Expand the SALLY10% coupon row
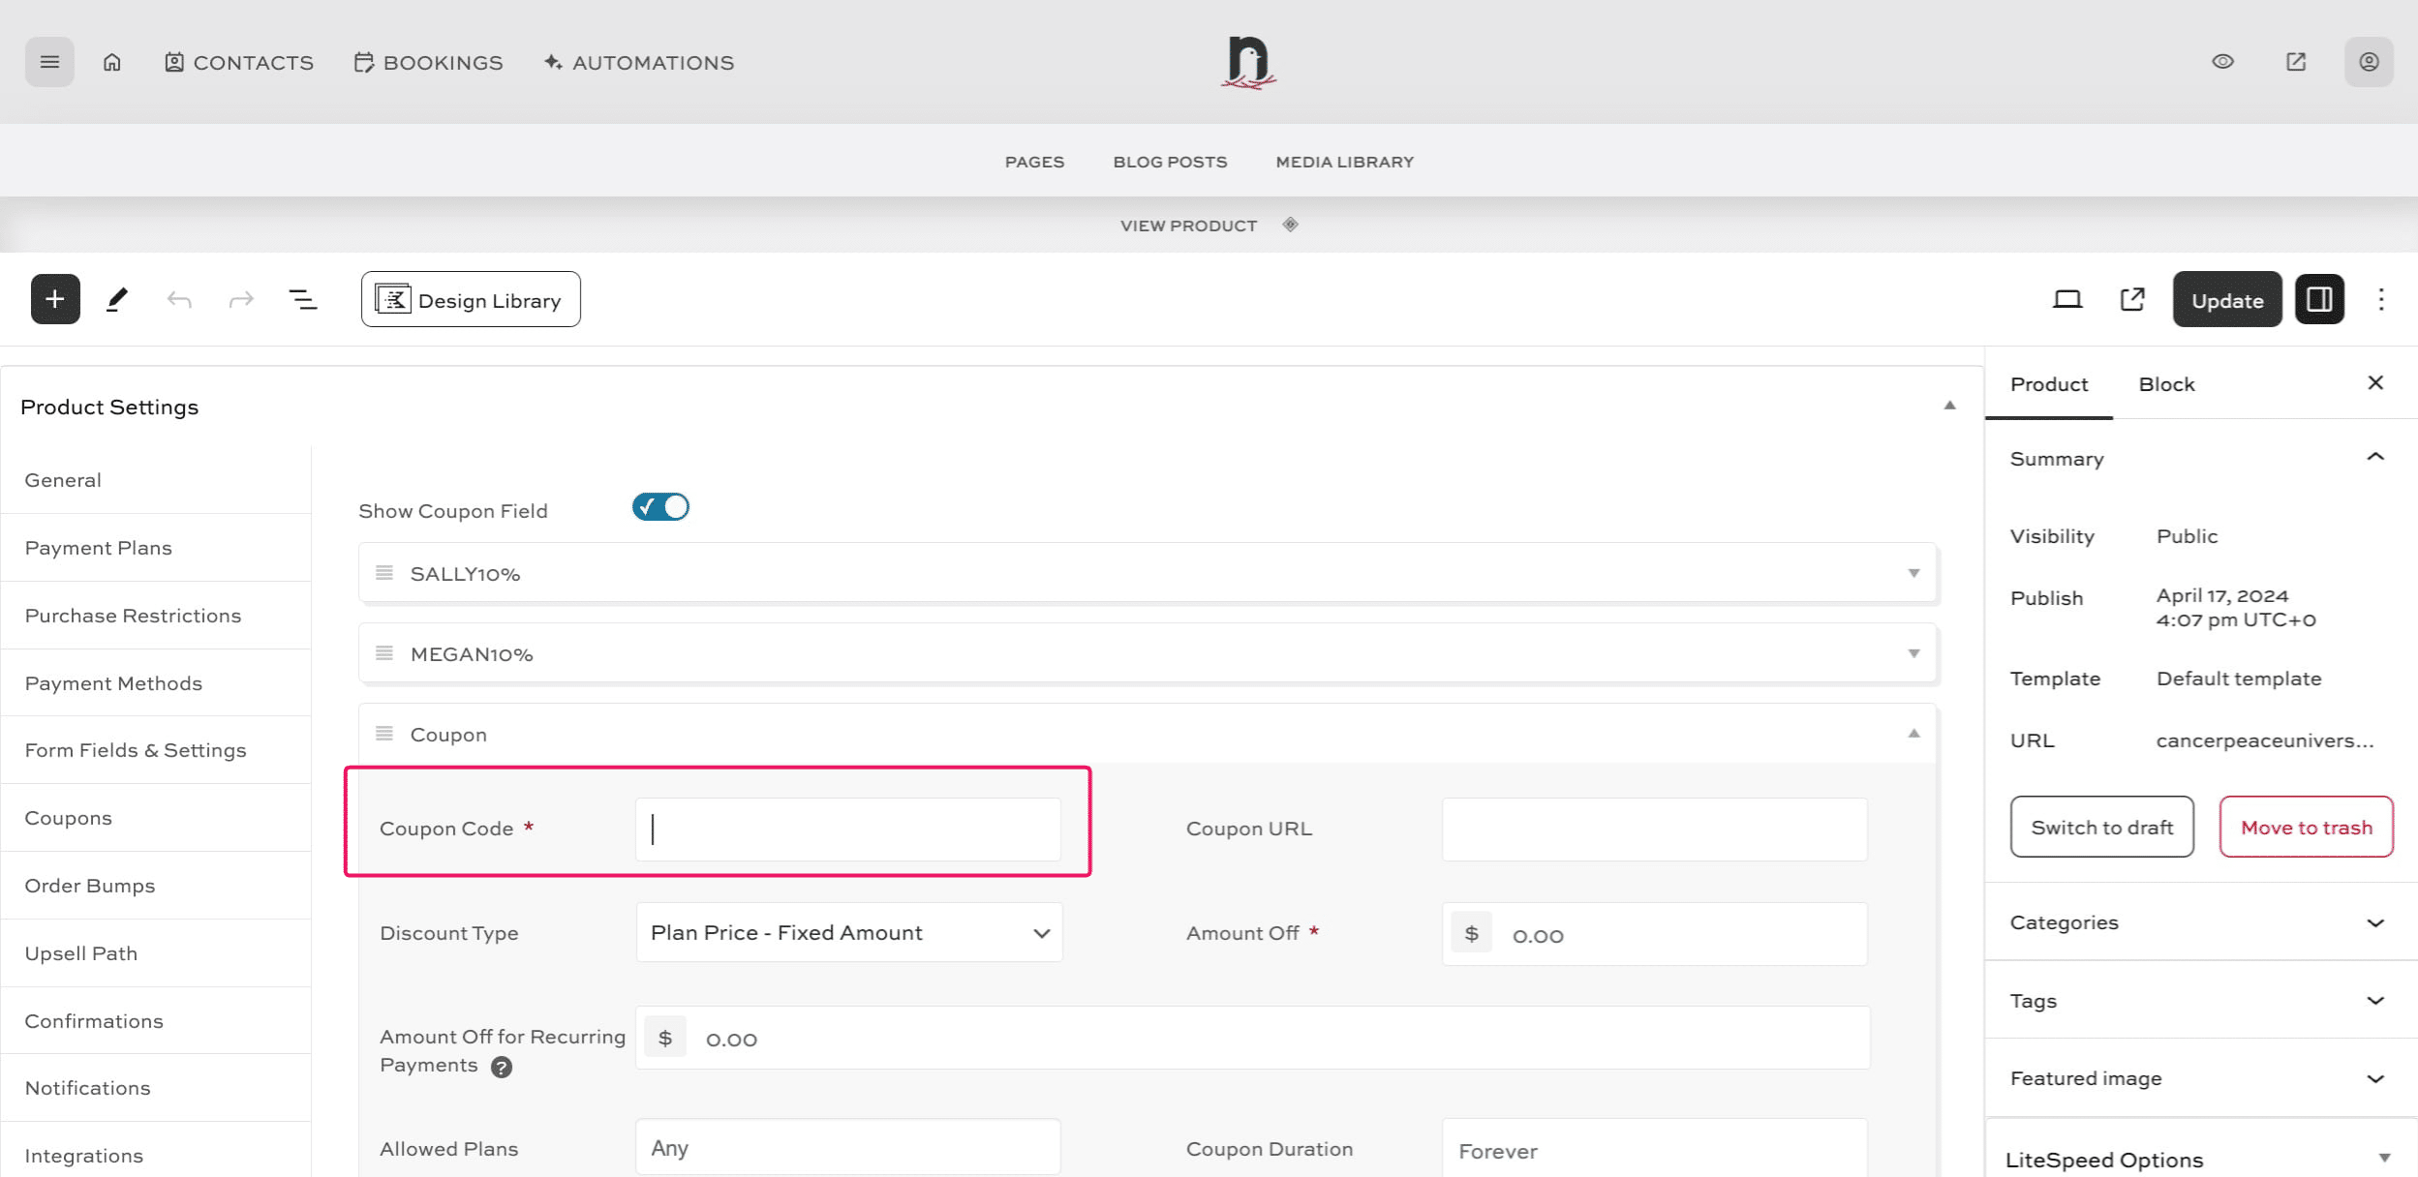The width and height of the screenshot is (2418, 1177). coord(1913,573)
